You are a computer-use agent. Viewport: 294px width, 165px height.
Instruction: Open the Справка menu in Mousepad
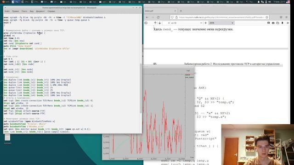[51, 11]
